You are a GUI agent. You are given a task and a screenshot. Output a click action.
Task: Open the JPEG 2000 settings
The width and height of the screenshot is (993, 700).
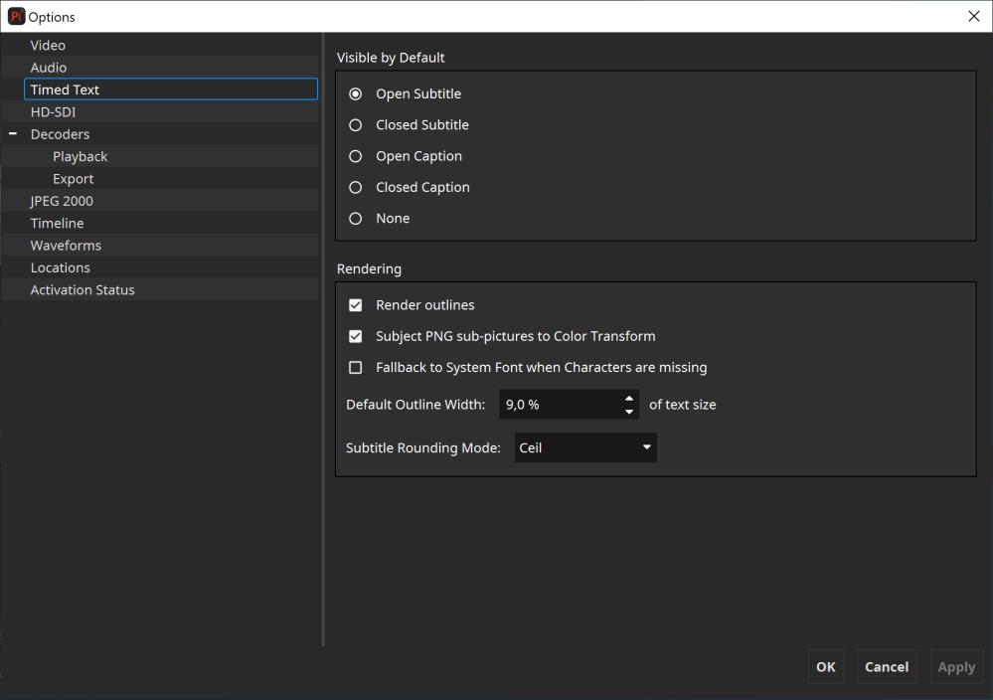point(62,201)
